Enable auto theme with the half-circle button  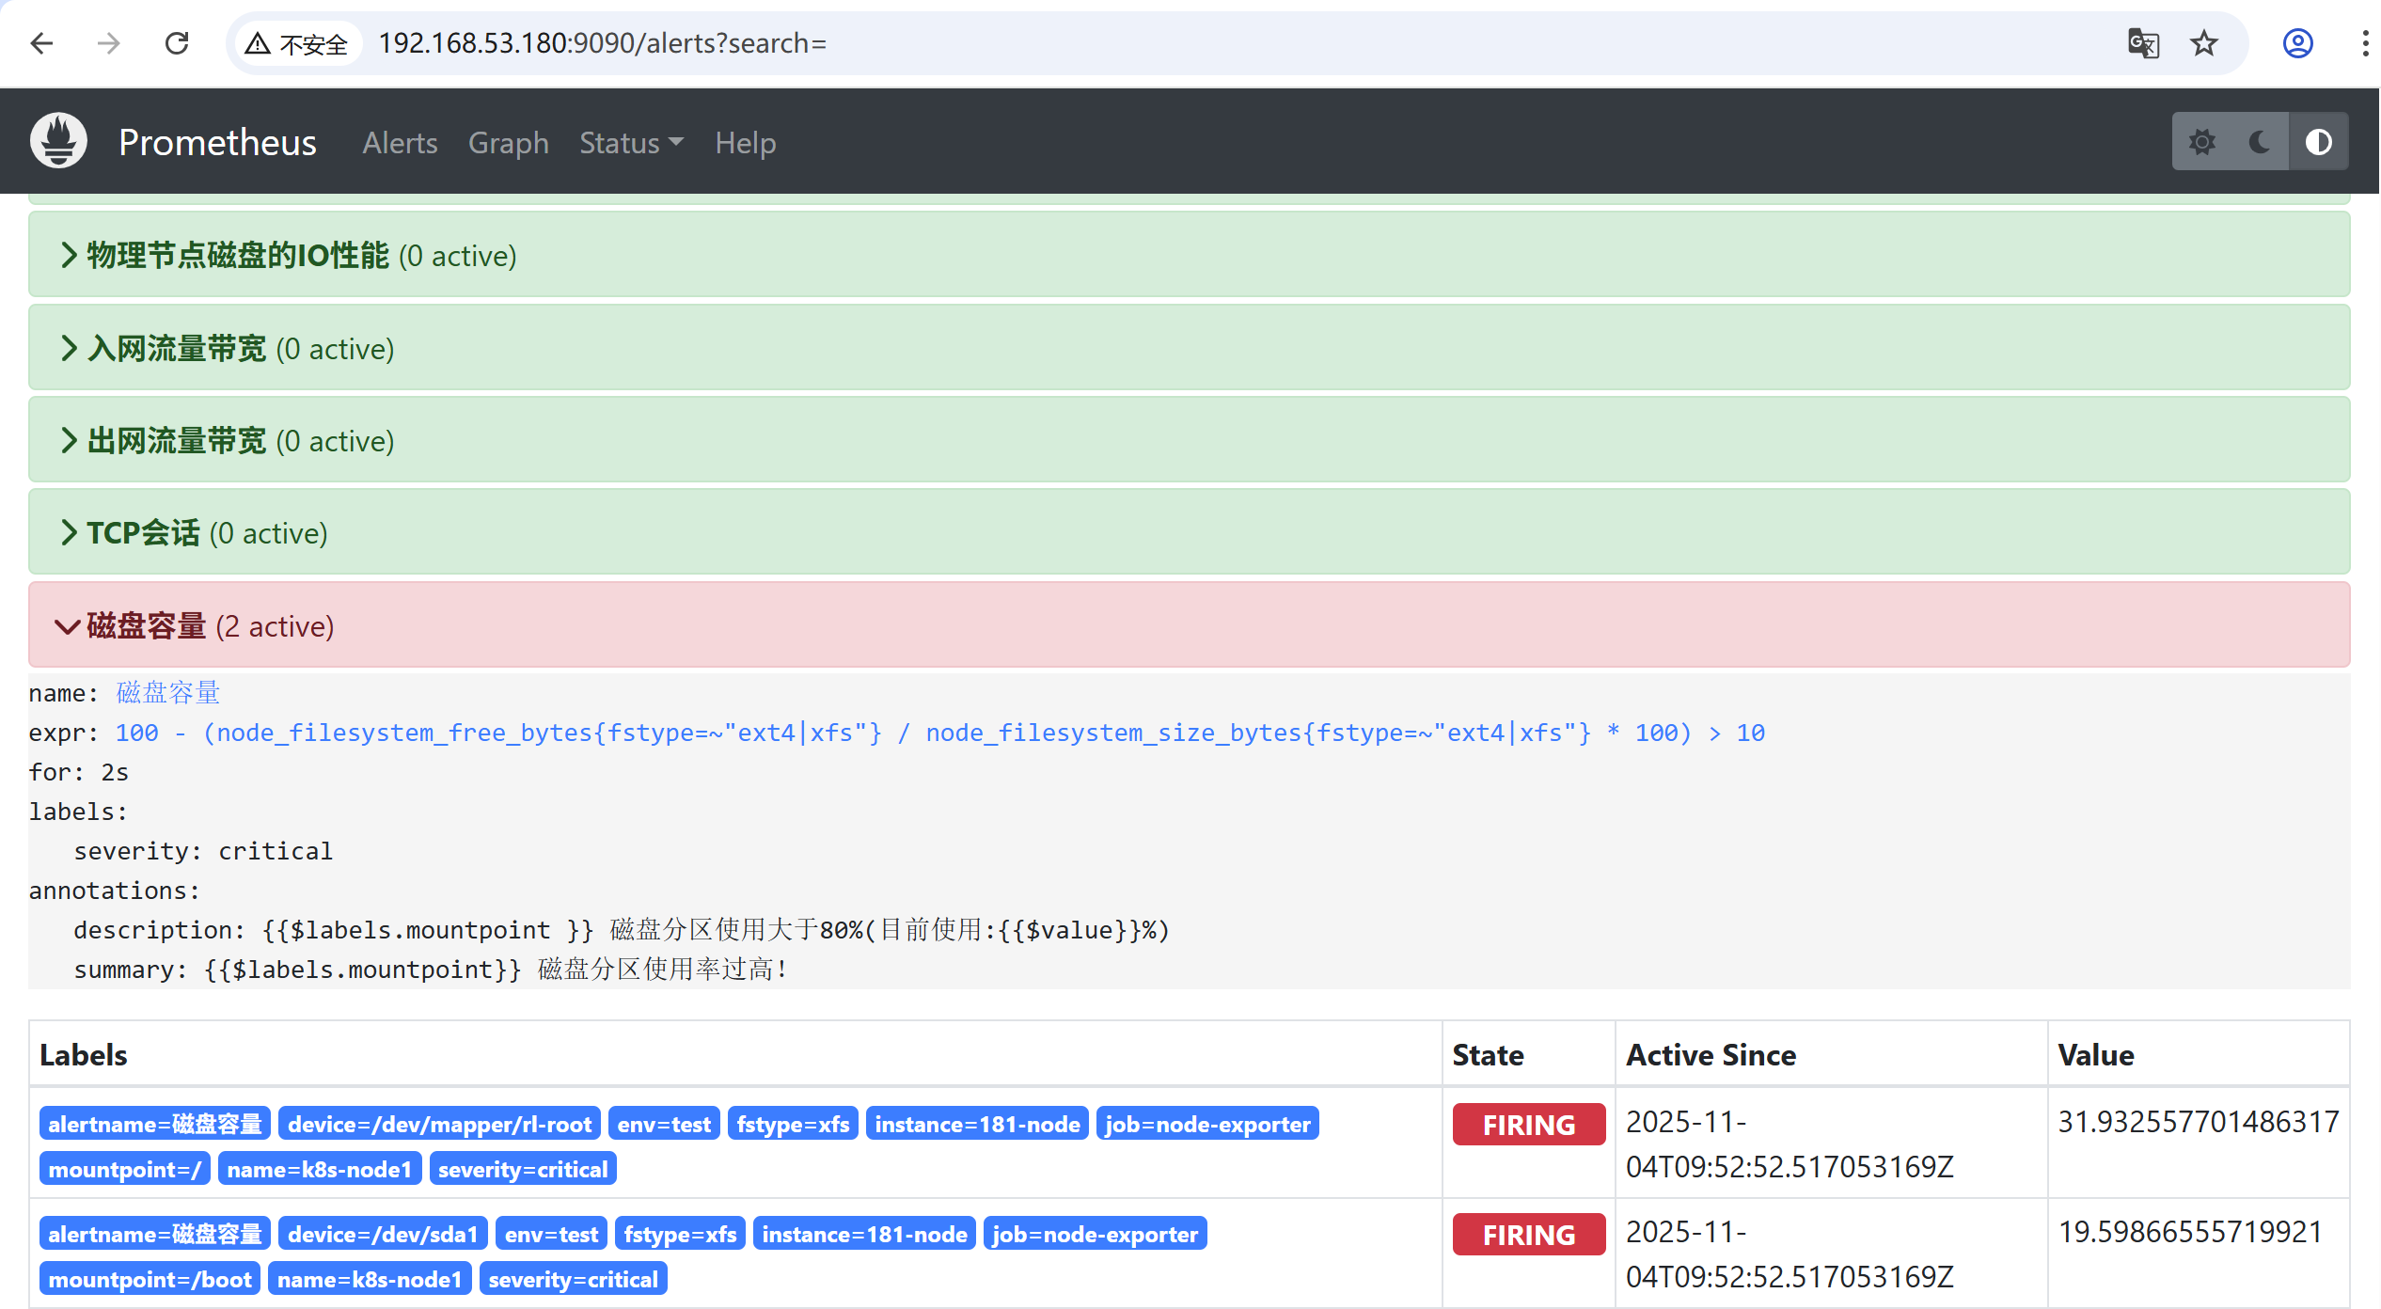[x=2319, y=141]
